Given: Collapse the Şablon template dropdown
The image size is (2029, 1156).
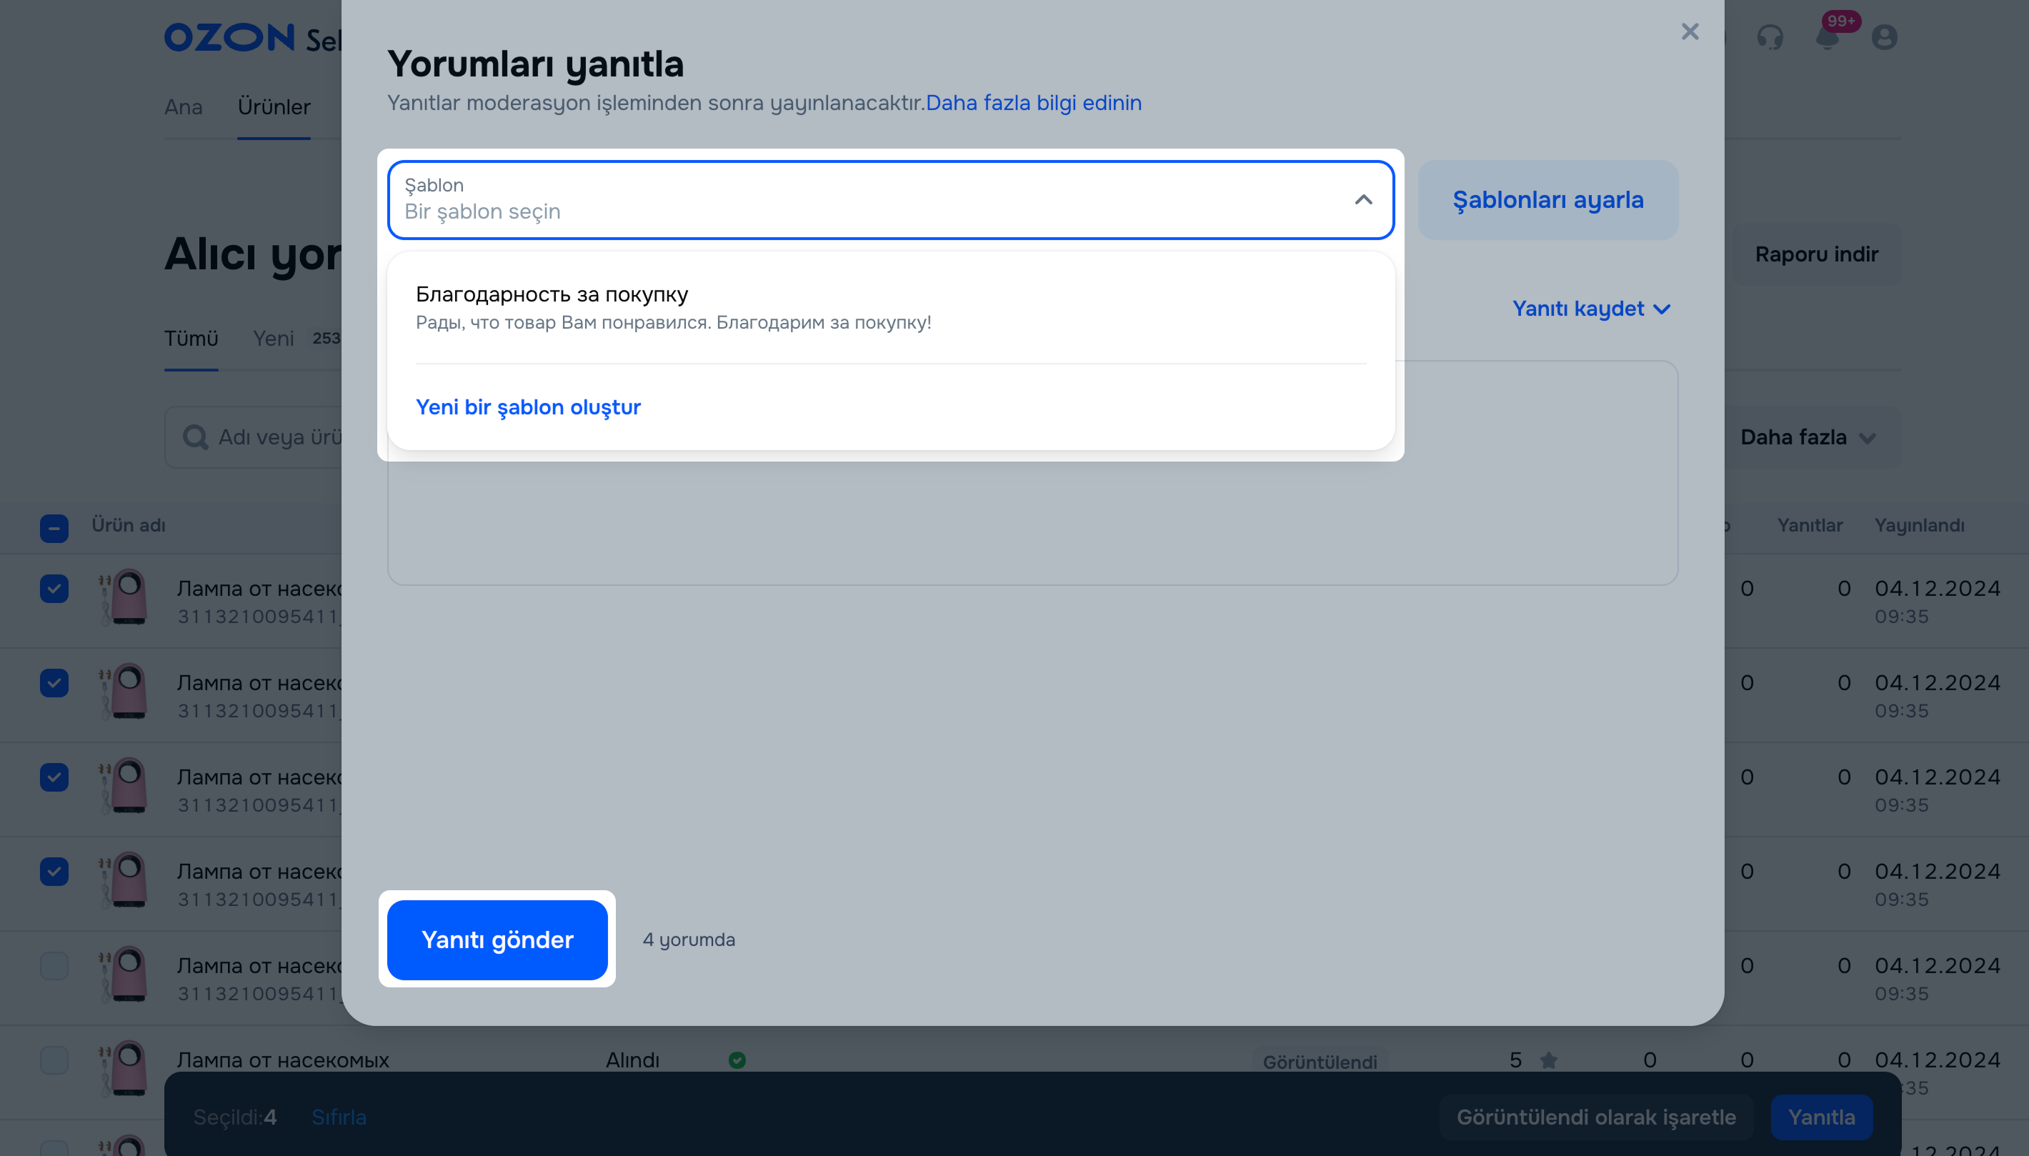Looking at the screenshot, I should (x=1363, y=200).
